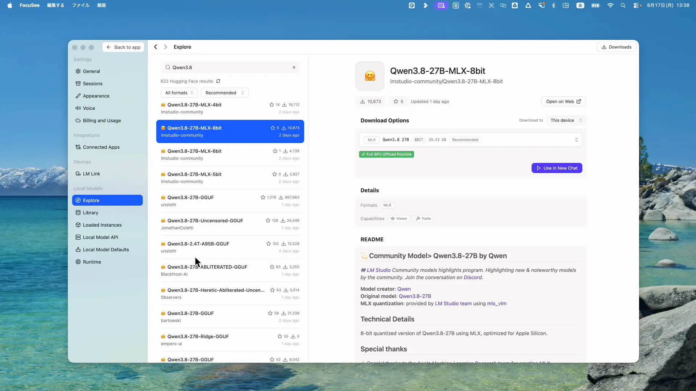Open the LM Studio team link

(453, 303)
